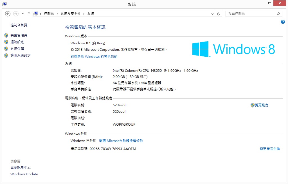Go up one level with Up arrow
The image size is (288, 184).
29,14
